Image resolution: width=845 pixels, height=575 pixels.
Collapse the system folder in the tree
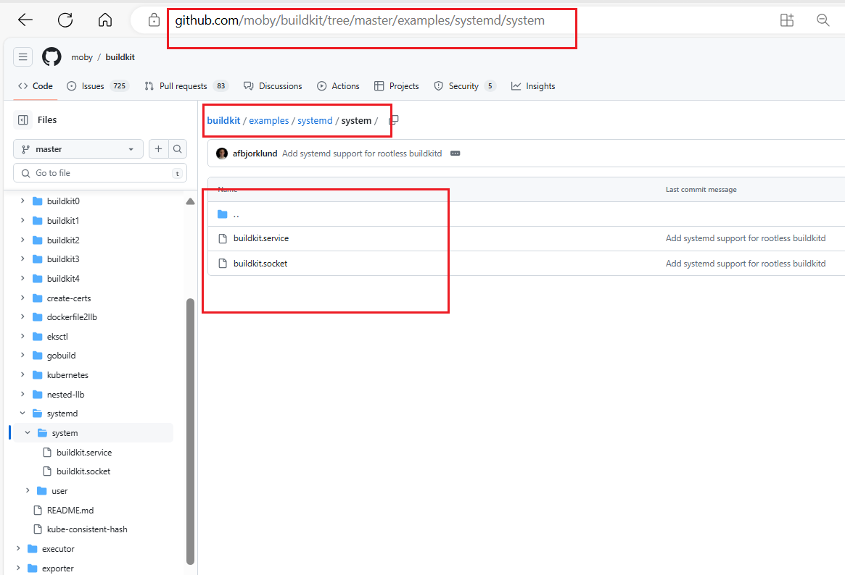click(28, 432)
